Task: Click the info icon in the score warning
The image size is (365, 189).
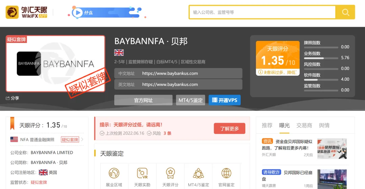Action: [x=260, y=72]
